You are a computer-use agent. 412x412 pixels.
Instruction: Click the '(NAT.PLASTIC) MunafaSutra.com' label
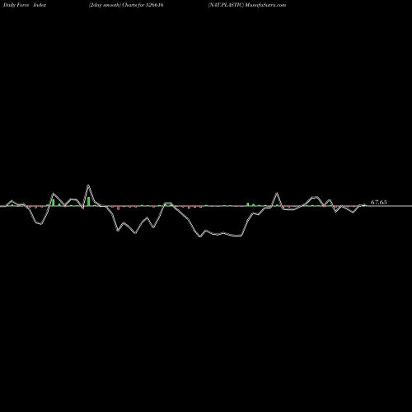[x=247, y=5]
